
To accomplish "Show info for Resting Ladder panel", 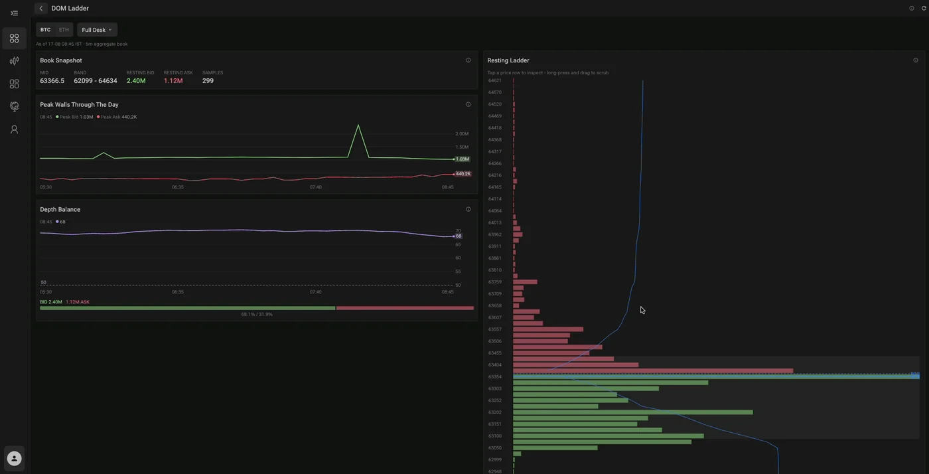I will tap(916, 60).
